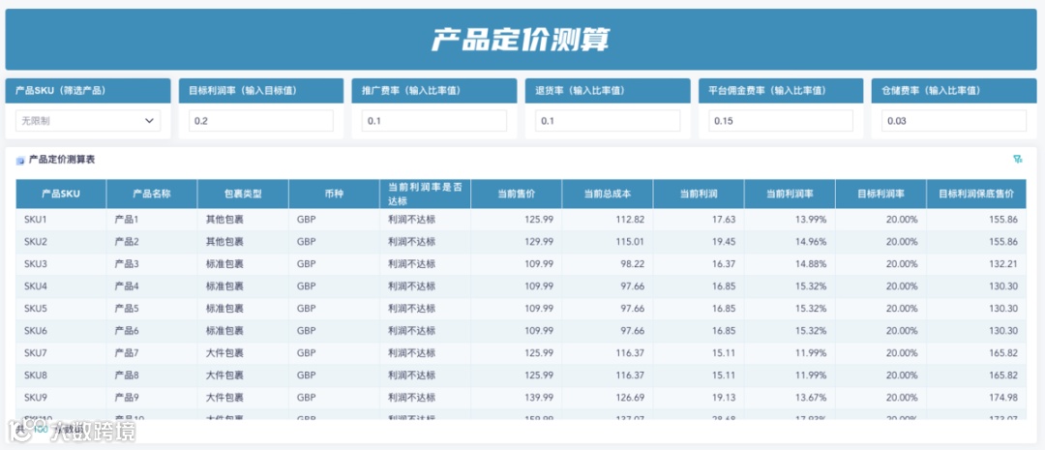This screenshot has width=1045, height=450.
Task: Click GBP in the SKU1 row
Action: [x=307, y=219]
